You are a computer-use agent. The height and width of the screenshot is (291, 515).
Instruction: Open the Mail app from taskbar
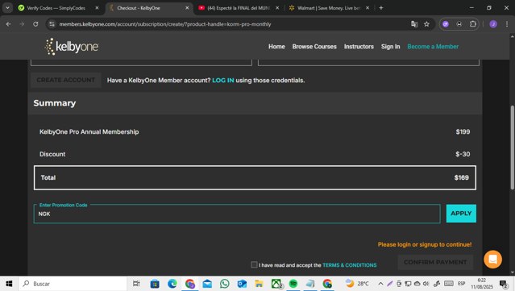[207, 284]
